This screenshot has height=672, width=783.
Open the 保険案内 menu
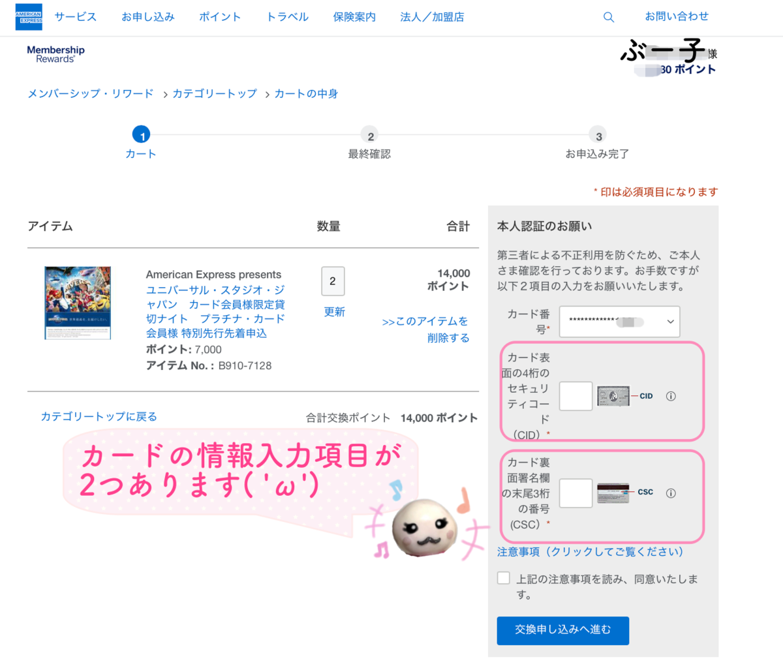(x=354, y=17)
